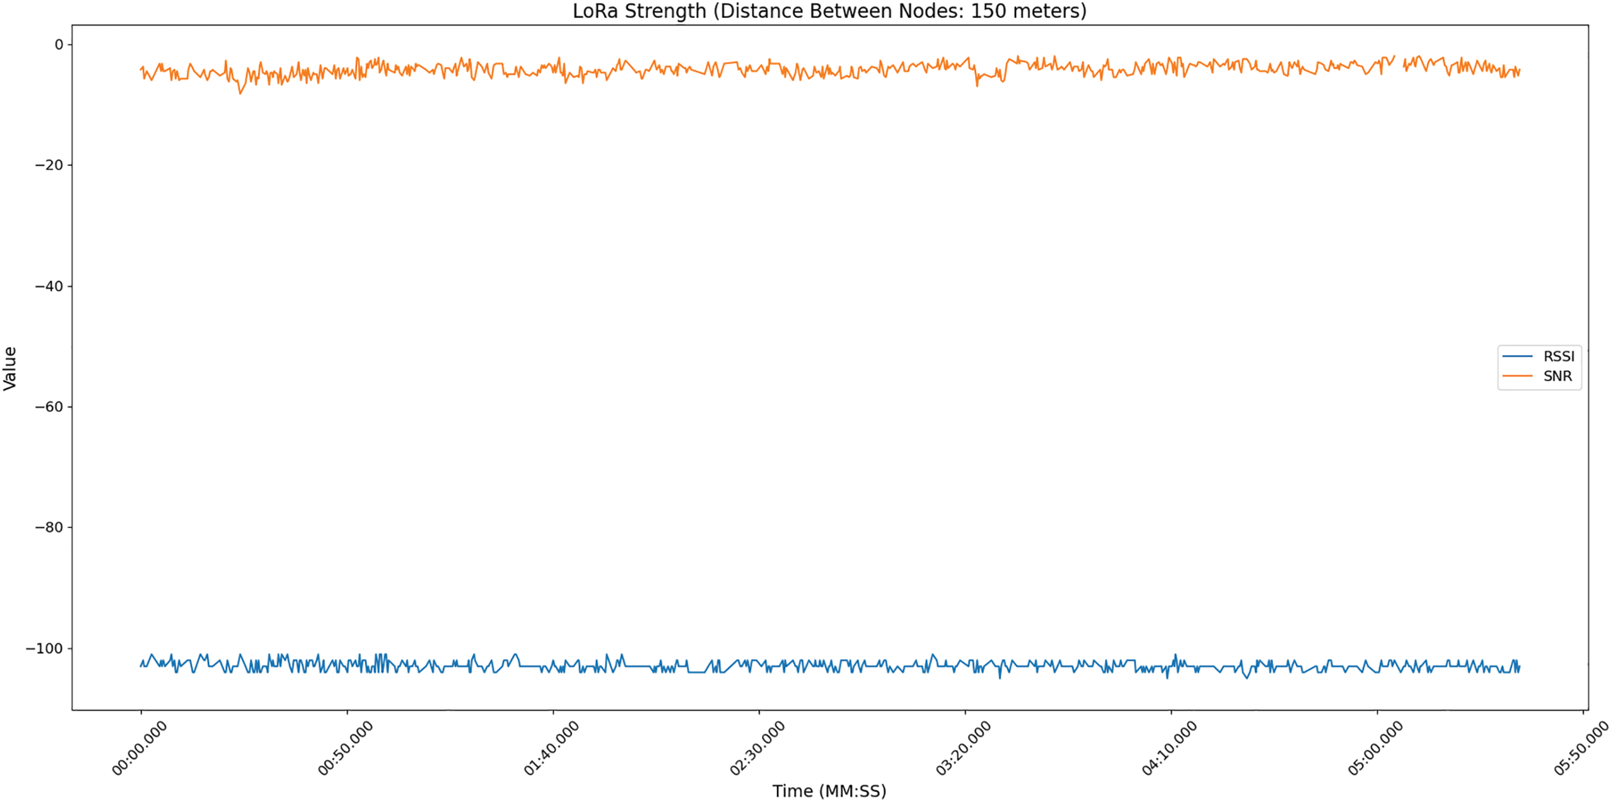Click the Value y-axis label
1612x802 pixels.
coord(10,368)
